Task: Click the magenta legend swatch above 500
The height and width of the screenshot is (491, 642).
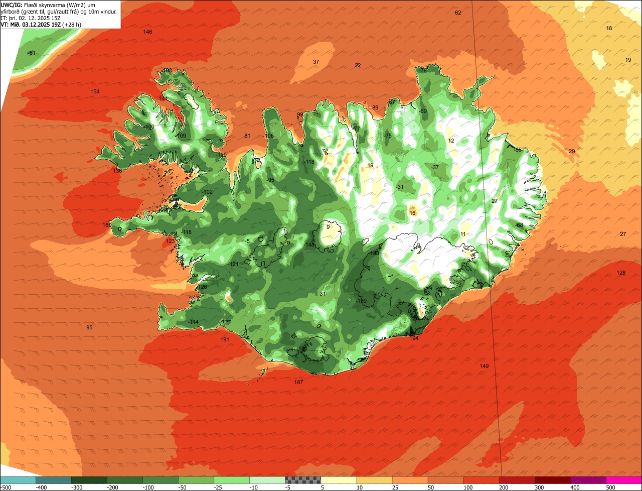Action: click(x=624, y=480)
